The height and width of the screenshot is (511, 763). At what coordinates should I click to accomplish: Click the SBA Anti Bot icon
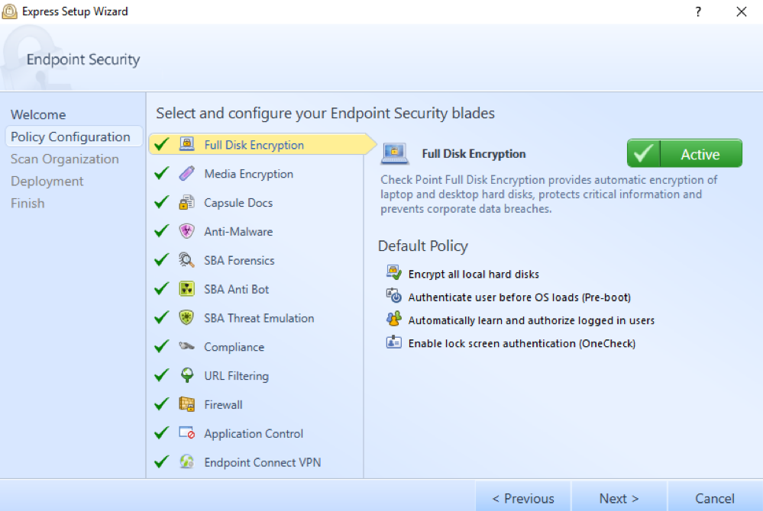pos(187,288)
